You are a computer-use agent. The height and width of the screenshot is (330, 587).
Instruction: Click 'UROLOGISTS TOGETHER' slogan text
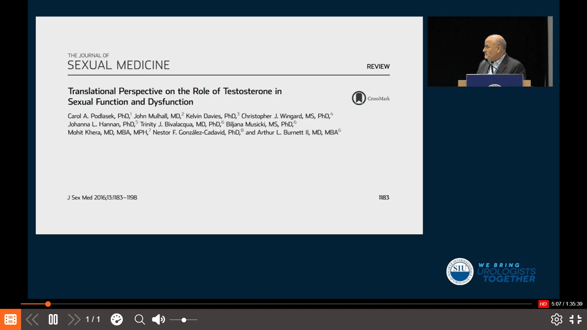tap(507, 275)
